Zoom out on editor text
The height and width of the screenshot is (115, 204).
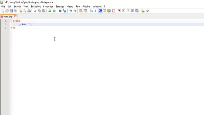[x=75, y=11]
